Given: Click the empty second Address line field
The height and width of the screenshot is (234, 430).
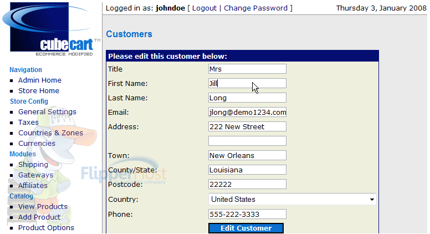Looking at the screenshot, I should [x=247, y=141].
